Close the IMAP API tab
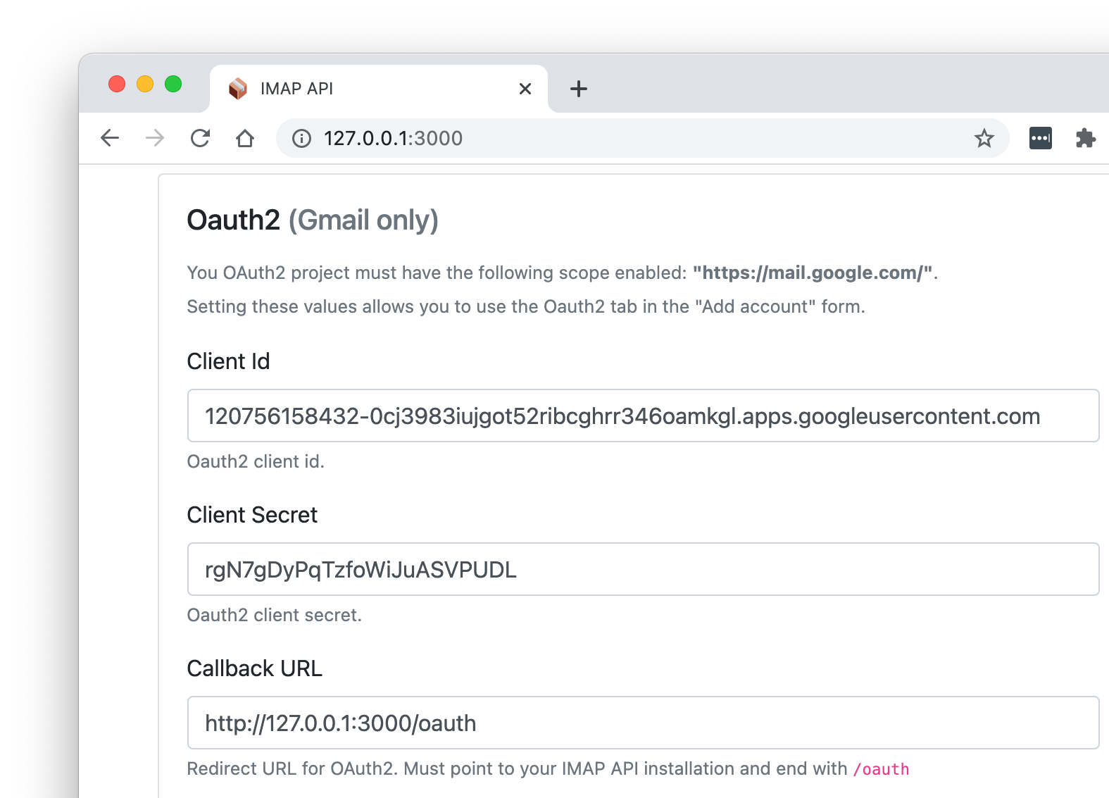This screenshot has width=1109, height=798. click(x=525, y=89)
